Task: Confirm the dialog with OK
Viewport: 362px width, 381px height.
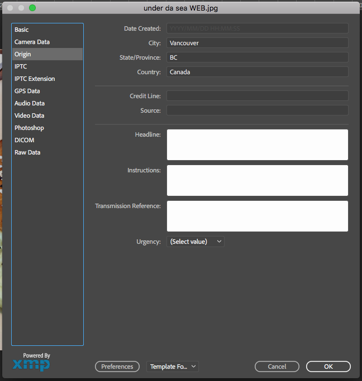Action: tap(328, 366)
